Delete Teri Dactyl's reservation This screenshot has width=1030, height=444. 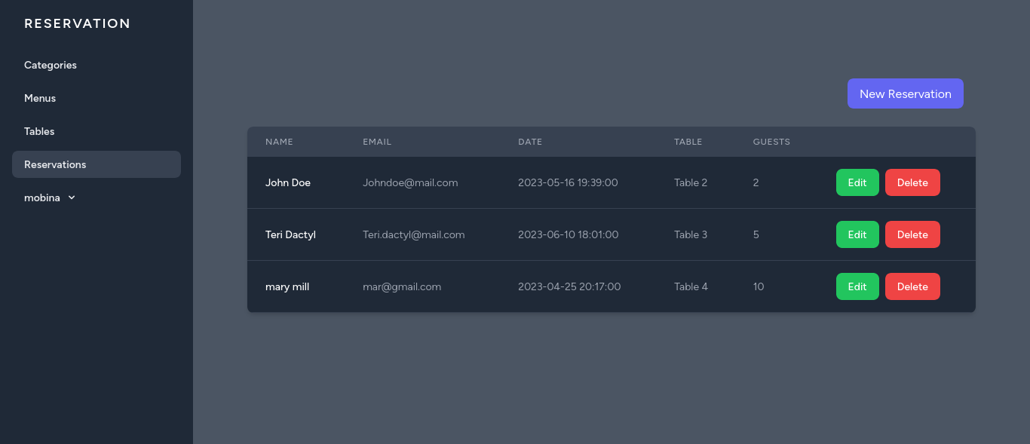(912, 234)
